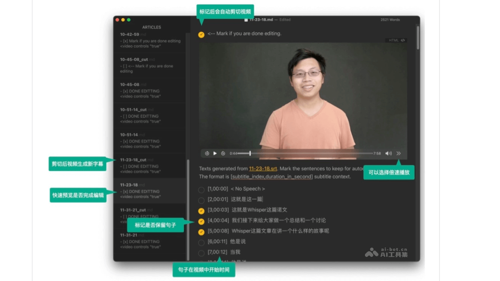The height and width of the screenshot is (281, 500).
Task: Click the playback speed icon on the player
Action: tap(399, 153)
